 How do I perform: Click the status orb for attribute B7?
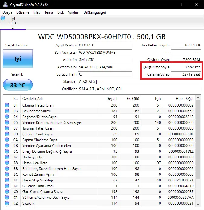7,157
